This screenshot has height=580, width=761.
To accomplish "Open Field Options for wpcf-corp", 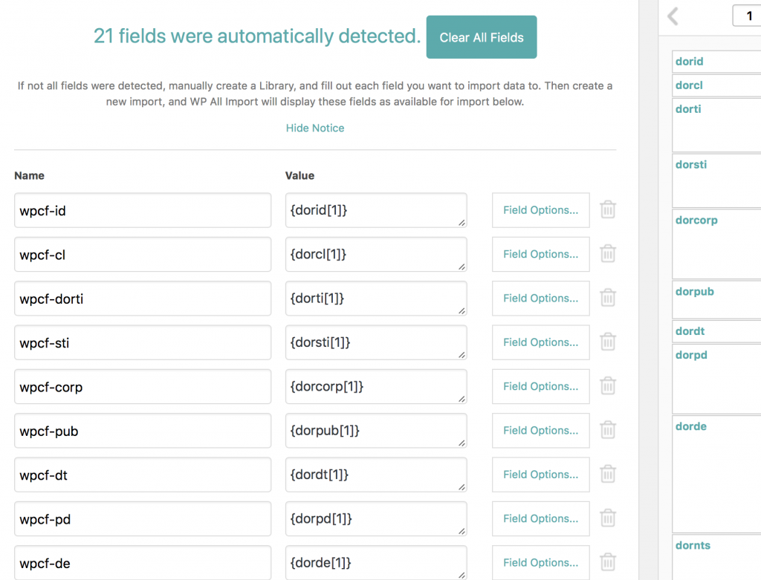I will pos(541,386).
